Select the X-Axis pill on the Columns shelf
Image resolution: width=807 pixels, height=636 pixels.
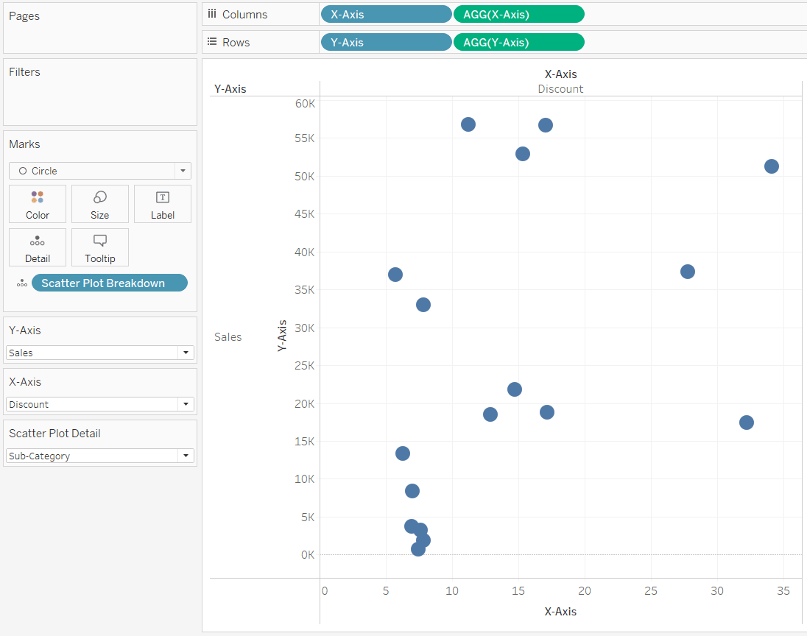point(386,13)
